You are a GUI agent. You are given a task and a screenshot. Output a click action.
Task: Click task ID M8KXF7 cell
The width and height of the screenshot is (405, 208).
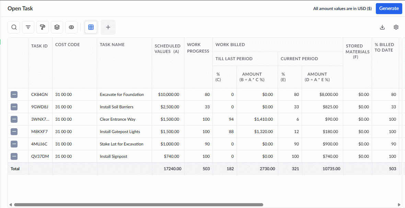(x=39, y=132)
